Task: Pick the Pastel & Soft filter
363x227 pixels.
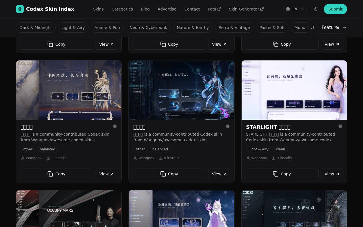Action: [x=272, y=28]
